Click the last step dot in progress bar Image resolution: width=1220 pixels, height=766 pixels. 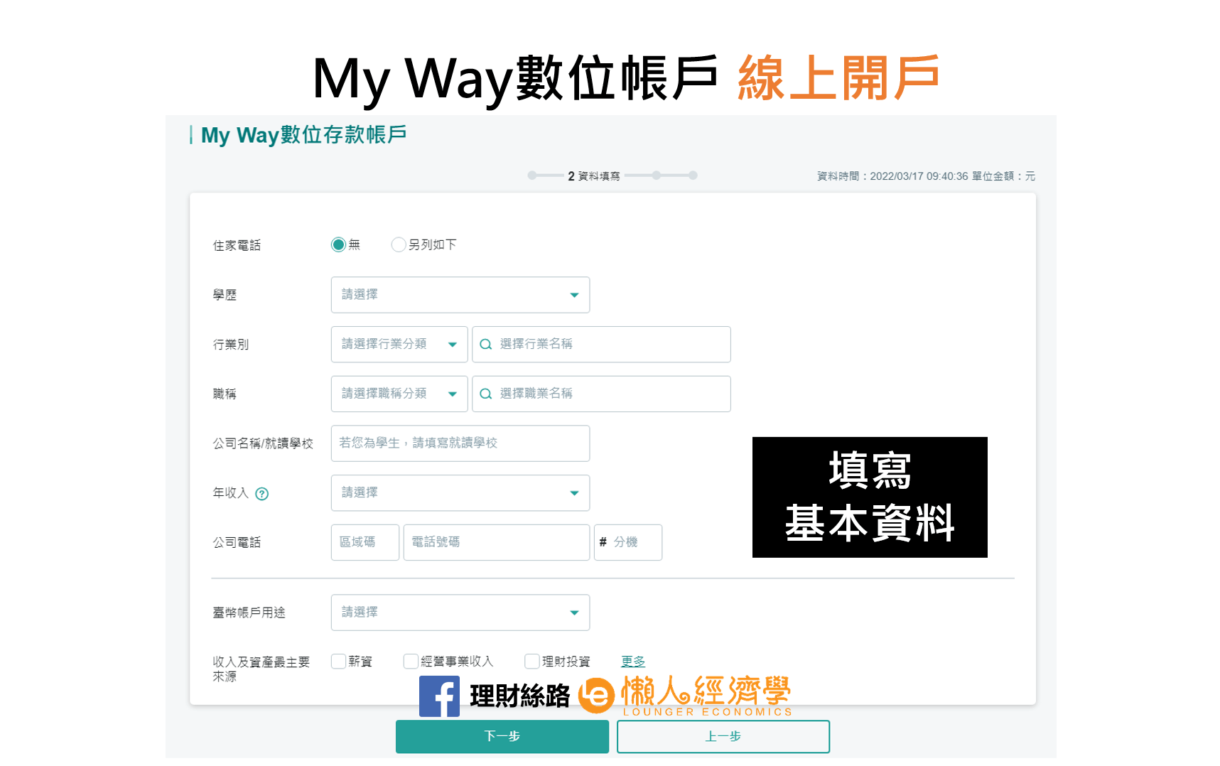click(x=693, y=176)
